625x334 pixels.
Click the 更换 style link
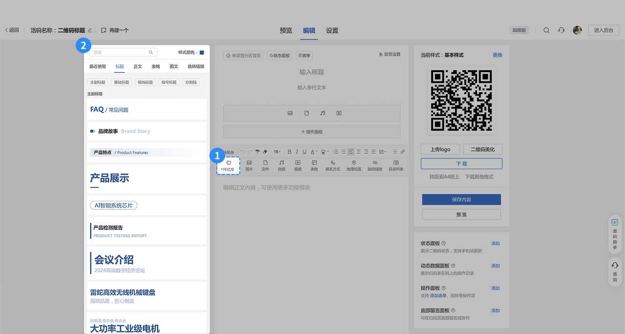click(x=497, y=55)
